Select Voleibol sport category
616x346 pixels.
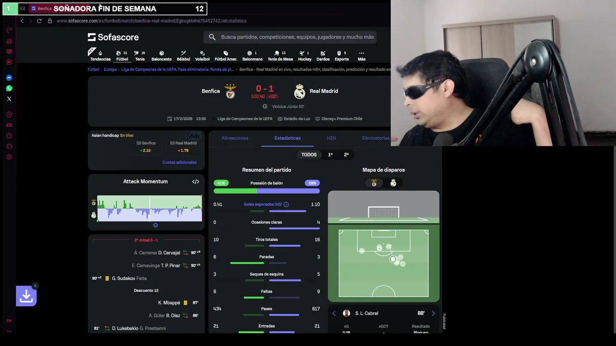[x=202, y=56]
